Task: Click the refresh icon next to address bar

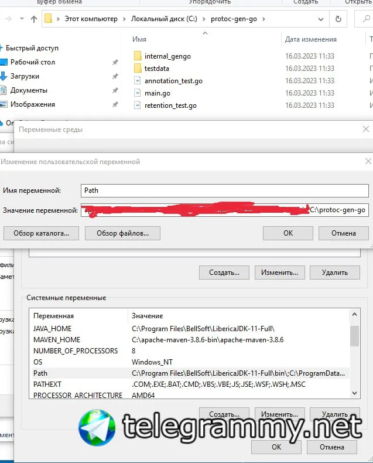Action: (x=338, y=19)
